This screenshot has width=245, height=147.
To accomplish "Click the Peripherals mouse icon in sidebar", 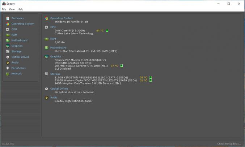I will [x=8, y=68].
